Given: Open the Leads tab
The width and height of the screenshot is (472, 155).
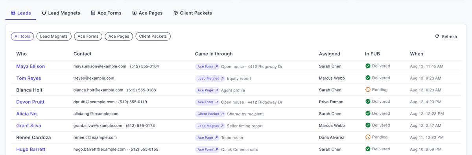Looking at the screenshot, I should pyautogui.click(x=21, y=13).
